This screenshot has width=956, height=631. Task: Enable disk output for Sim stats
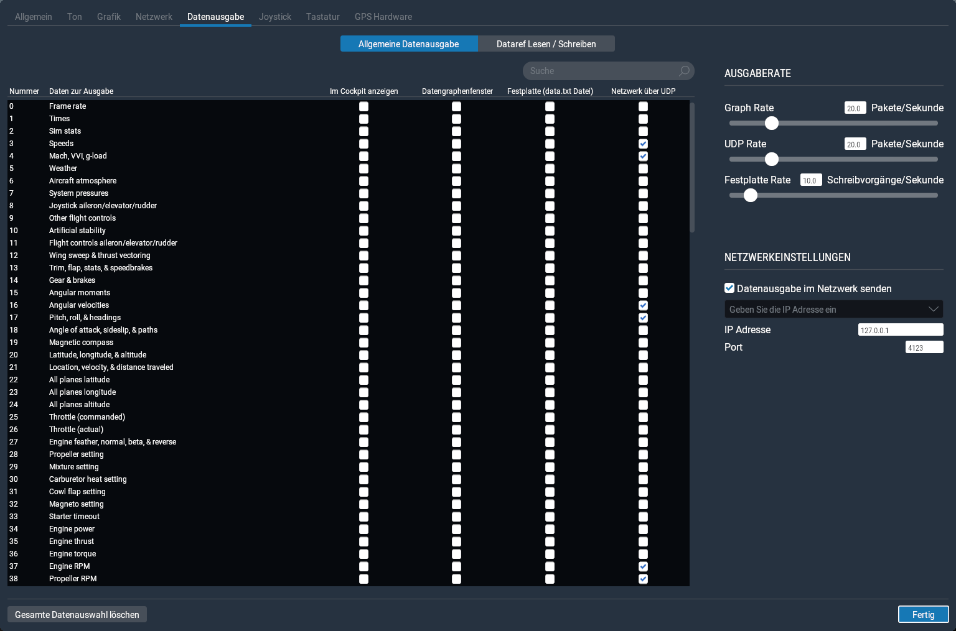click(550, 131)
